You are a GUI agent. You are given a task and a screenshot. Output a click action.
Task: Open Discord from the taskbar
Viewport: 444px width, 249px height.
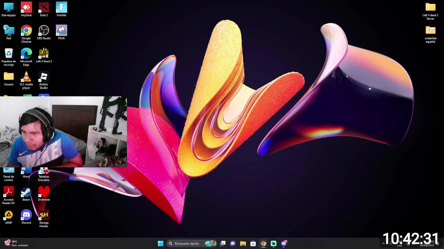(x=284, y=243)
